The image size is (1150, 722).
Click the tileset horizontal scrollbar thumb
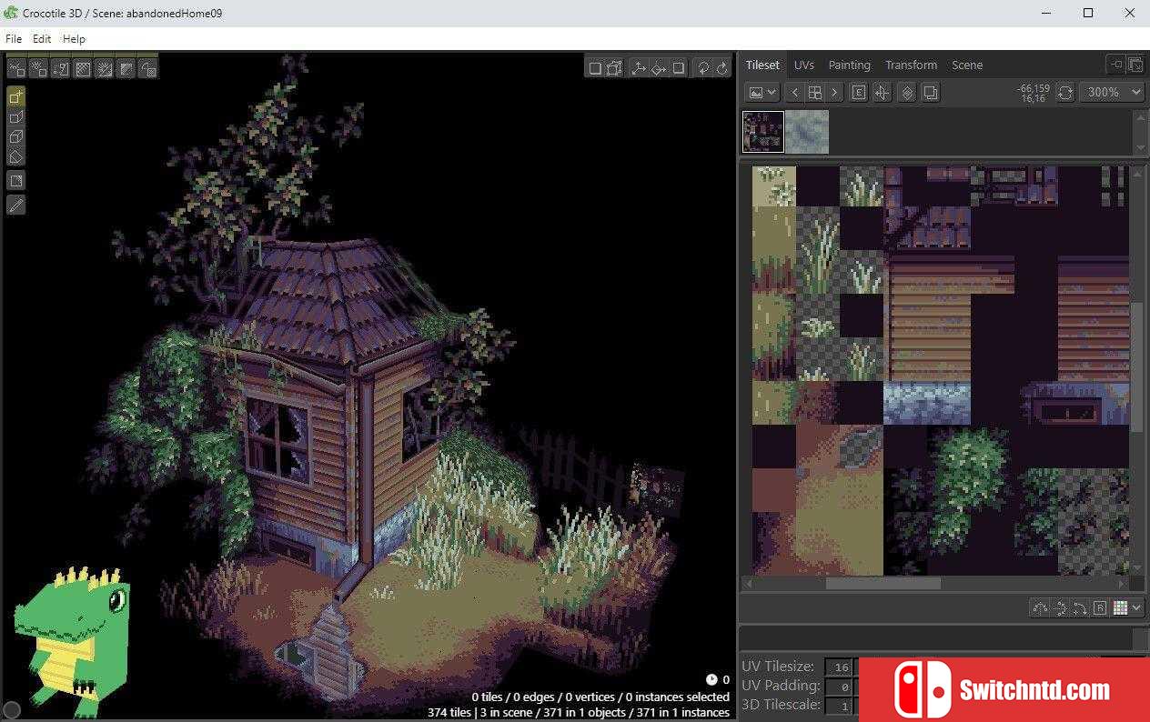tap(883, 584)
